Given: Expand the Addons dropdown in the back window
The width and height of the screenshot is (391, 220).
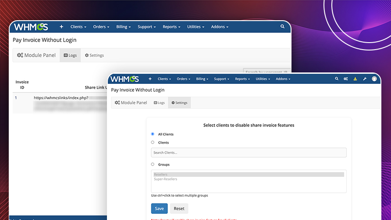Looking at the screenshot, I should point(220,27).
